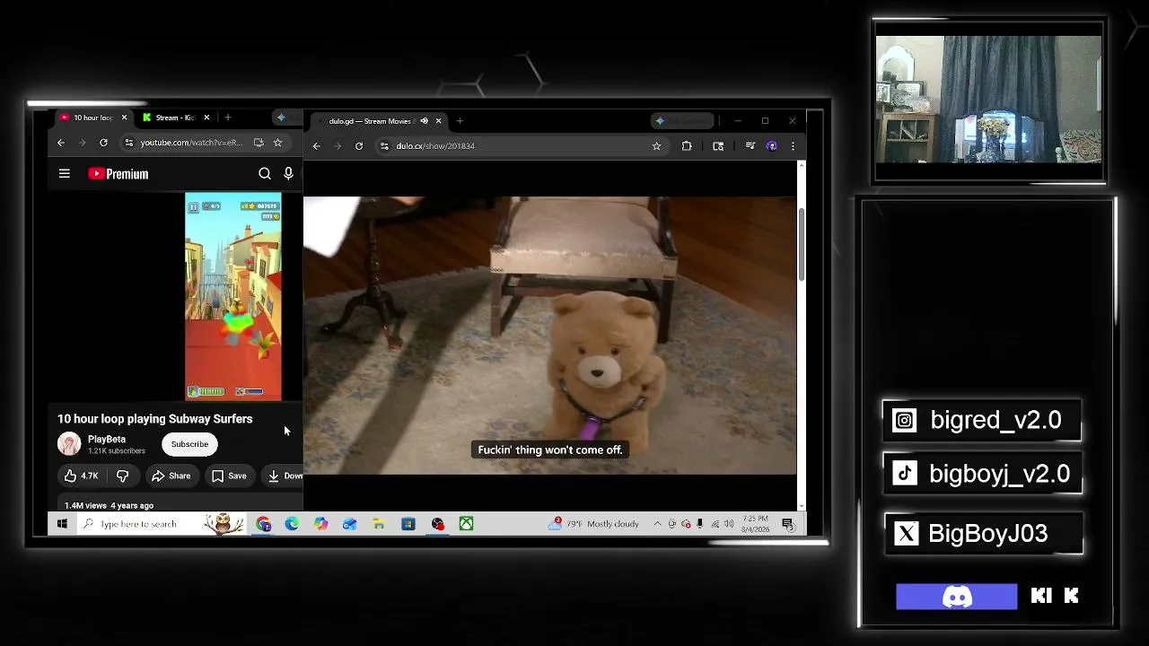The width and height of the screenshot is (1149, 646).
Task: Bookmark the YouTube page with the star
Action: (x=277, y=143)
